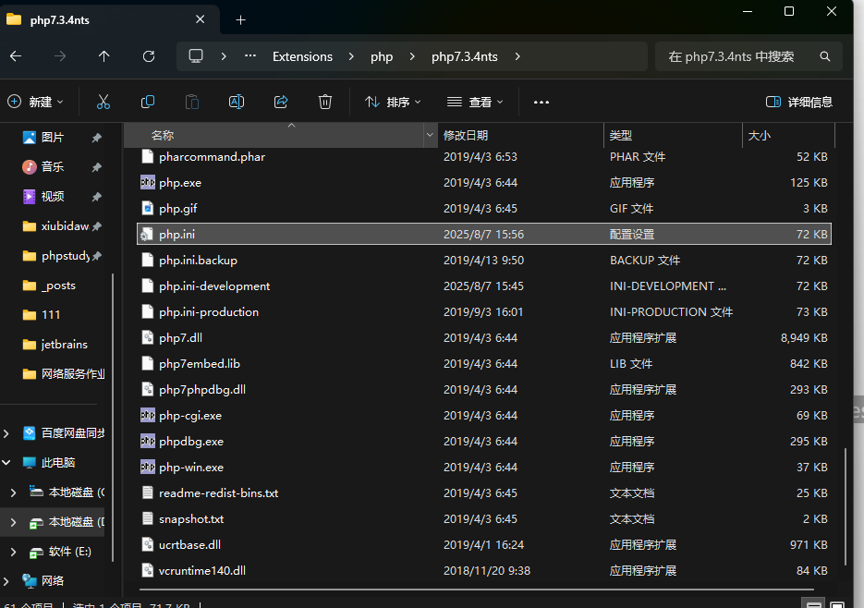
Task: Go back using the back arrow
Action: click(15, 56)
